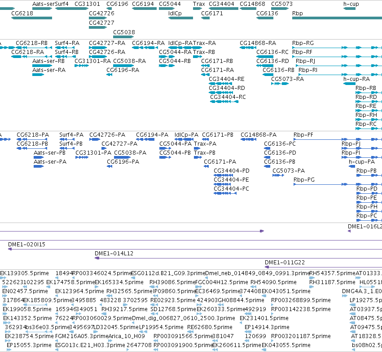Select protein CG6136-PD
382x352 pixels.
(x=267, y=157)
